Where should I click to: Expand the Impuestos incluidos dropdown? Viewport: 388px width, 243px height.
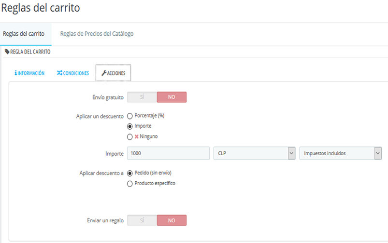340,153
